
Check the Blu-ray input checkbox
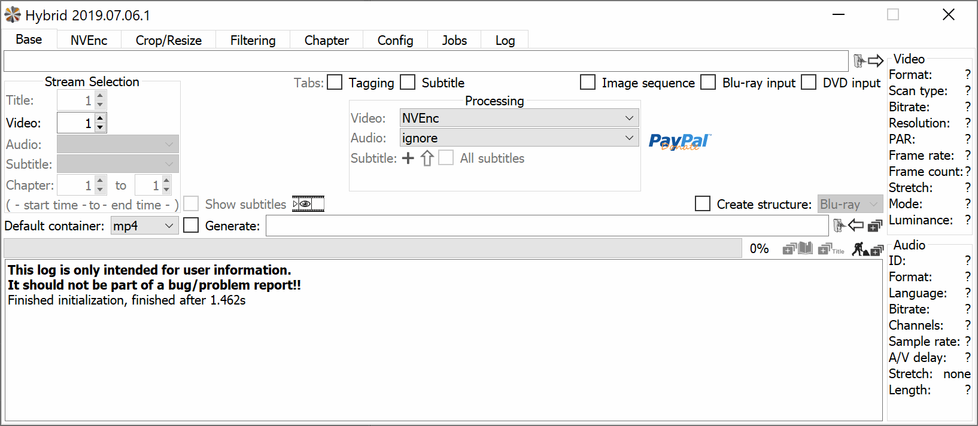coord(709,83)
